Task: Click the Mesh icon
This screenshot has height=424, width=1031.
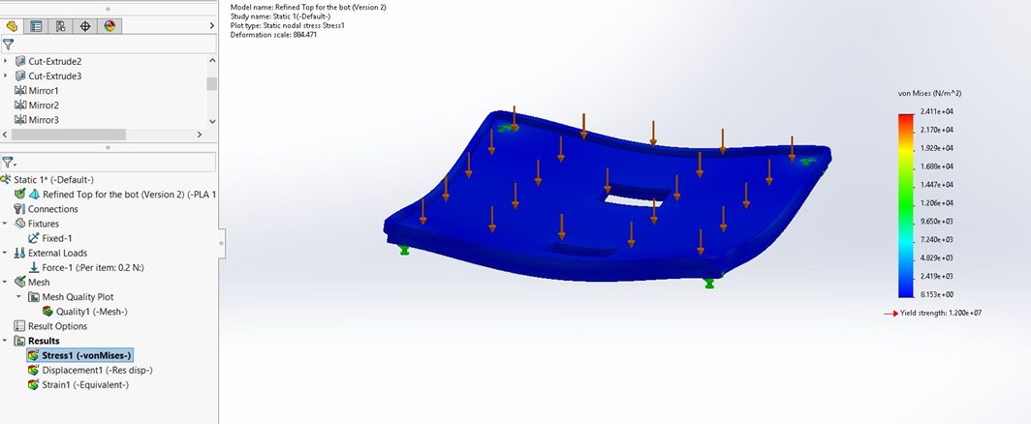Action: pos(19,282)
